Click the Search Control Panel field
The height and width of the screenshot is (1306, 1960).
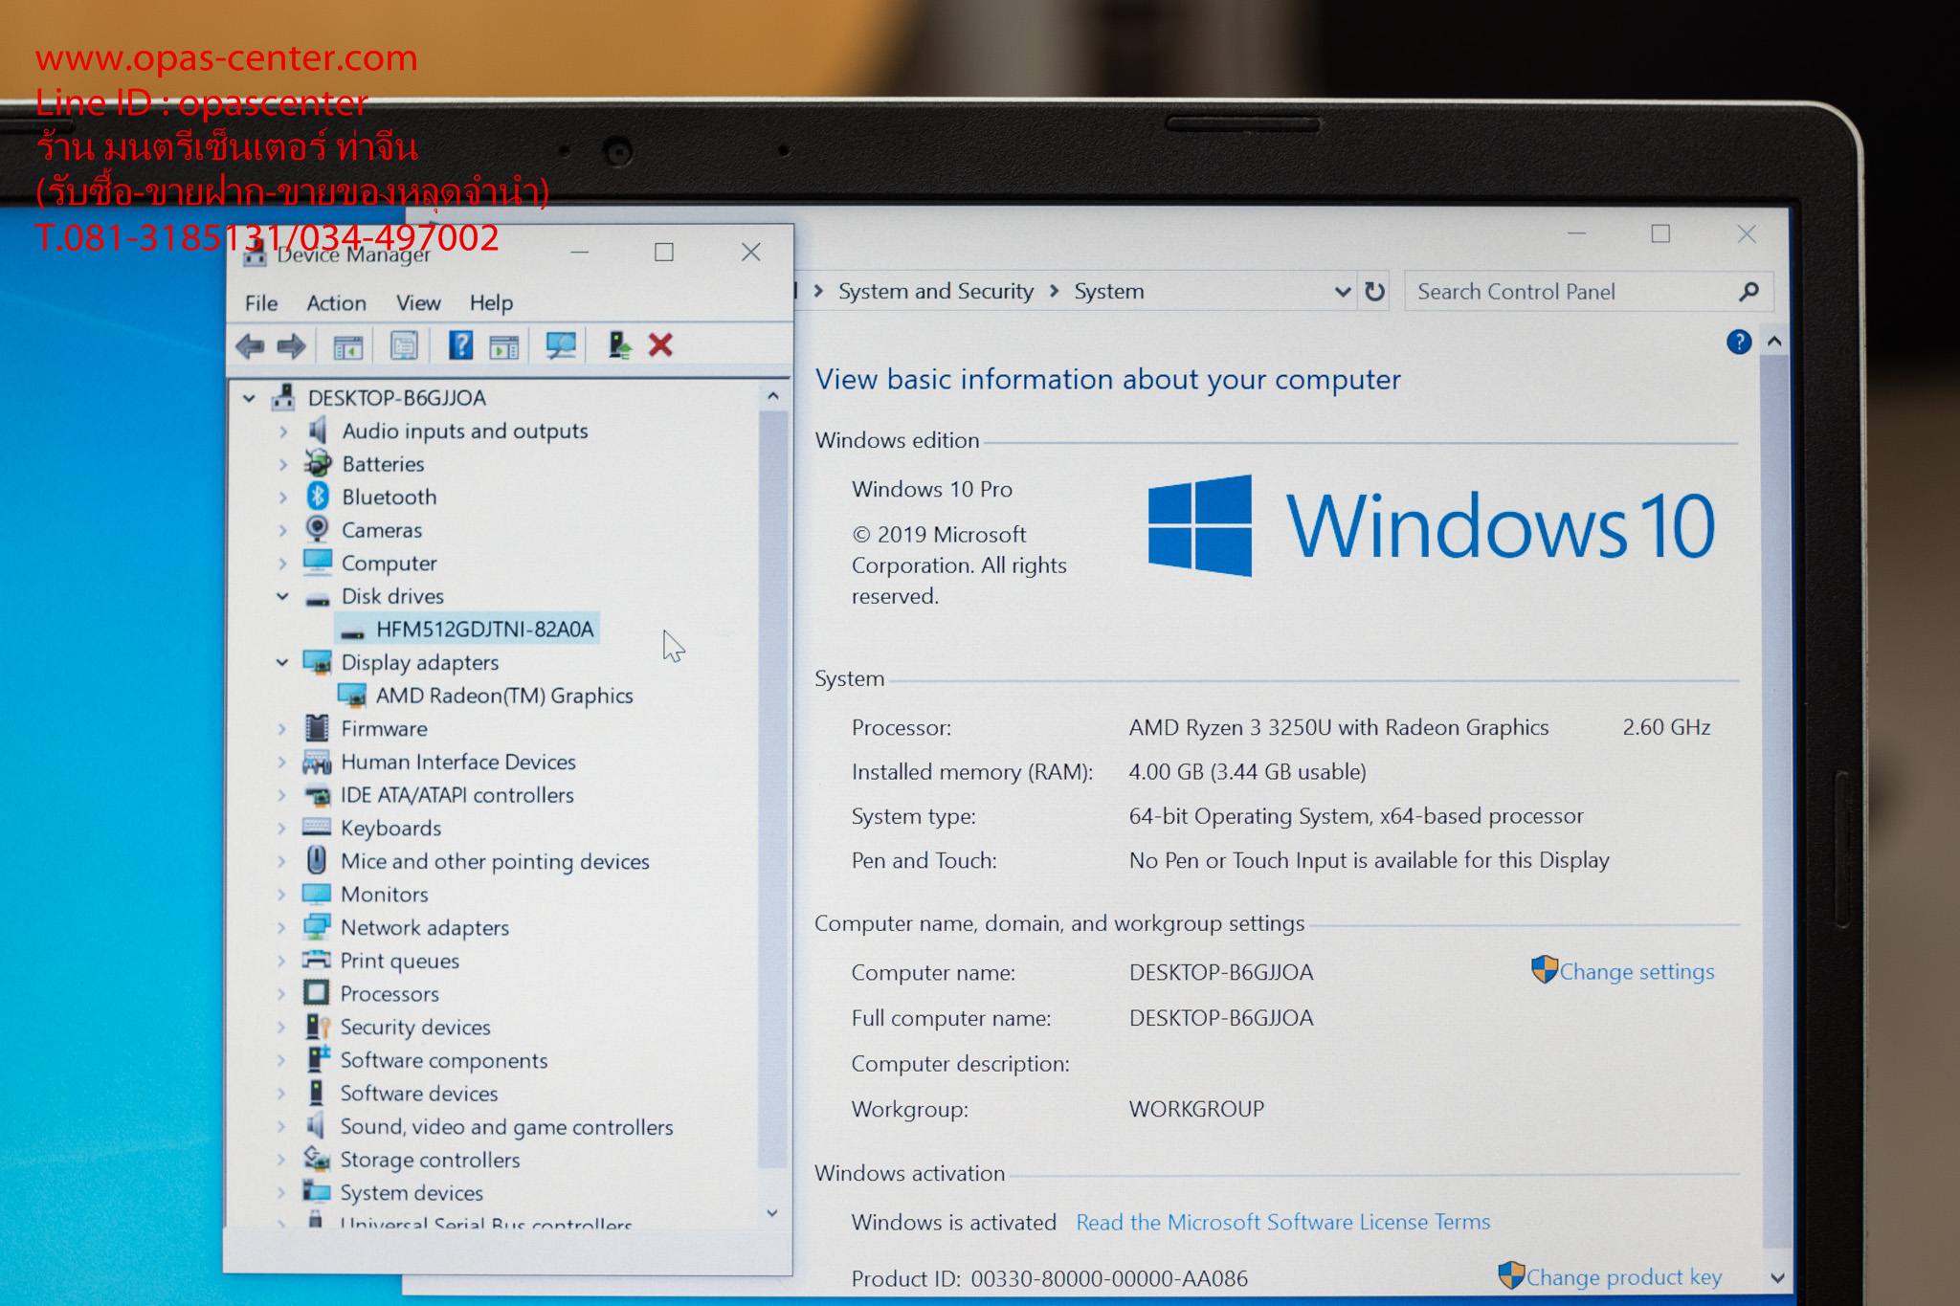coord(1570,292)
